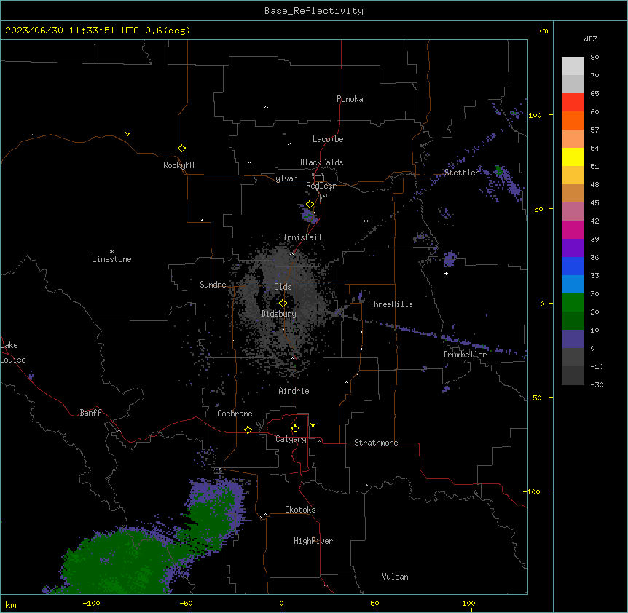Click the Stettler label
This screenshot has height=613, width=628.
click(461, 173)
